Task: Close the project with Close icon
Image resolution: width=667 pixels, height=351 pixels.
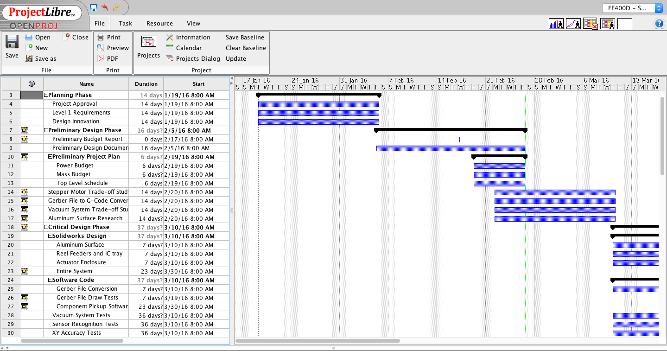Action: [66, 37]
